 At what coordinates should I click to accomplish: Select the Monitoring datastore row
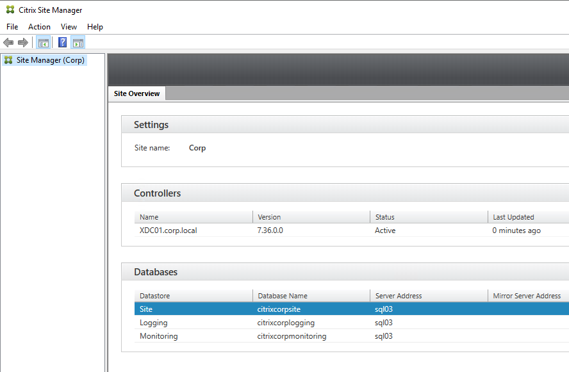click(352, 336)
